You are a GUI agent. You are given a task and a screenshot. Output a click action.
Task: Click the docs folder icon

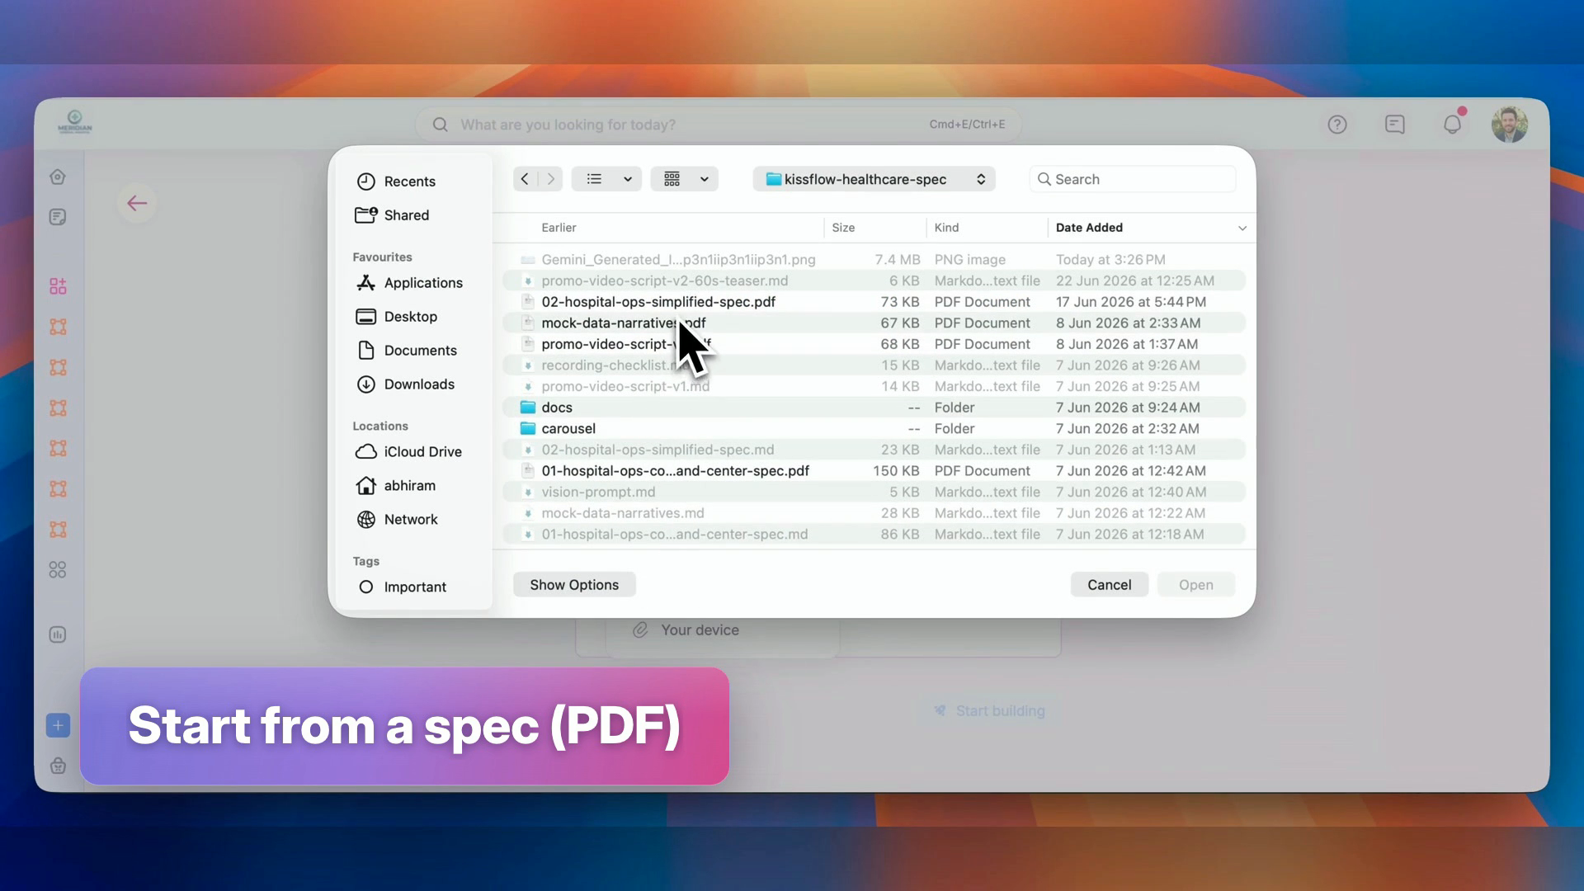(528, 408)
